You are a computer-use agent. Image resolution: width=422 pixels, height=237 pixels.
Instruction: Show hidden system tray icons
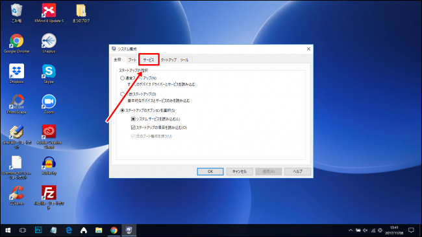(x=351, y=231)
